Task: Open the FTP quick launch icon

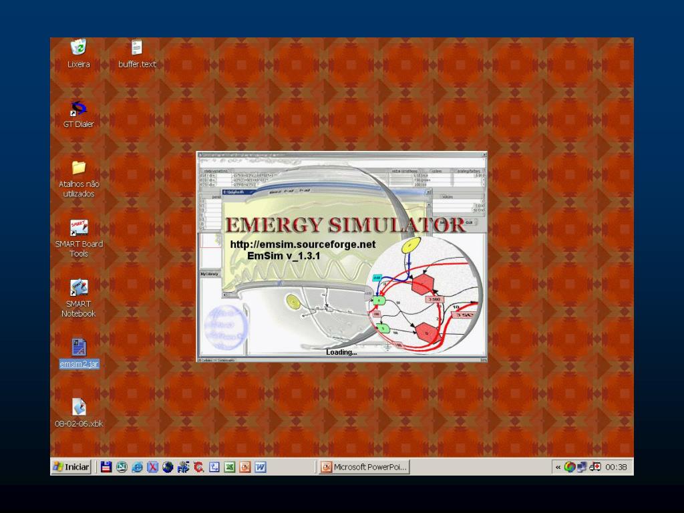Action: (183, 467)
